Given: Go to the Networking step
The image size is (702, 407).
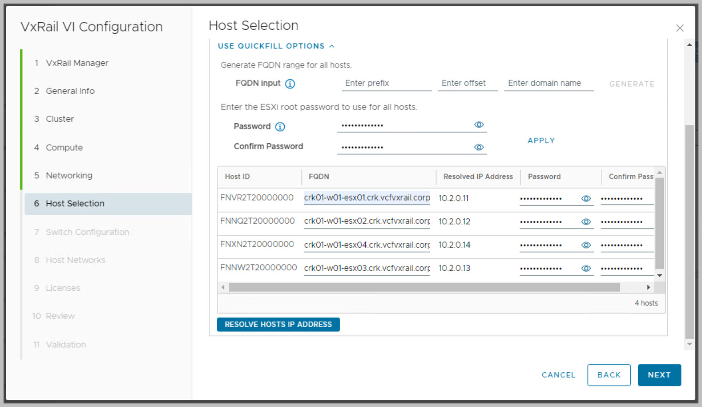Looking at the screenshot, I should coord(69,175).
